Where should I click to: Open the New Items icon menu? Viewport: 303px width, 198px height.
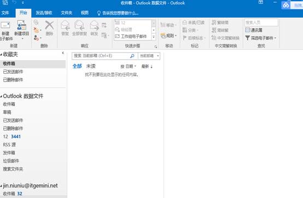[x=21, y=25]
